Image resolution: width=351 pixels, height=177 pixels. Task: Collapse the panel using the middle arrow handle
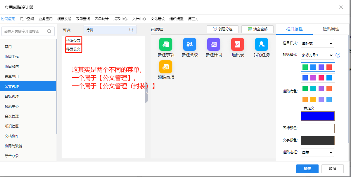[146, 92]
